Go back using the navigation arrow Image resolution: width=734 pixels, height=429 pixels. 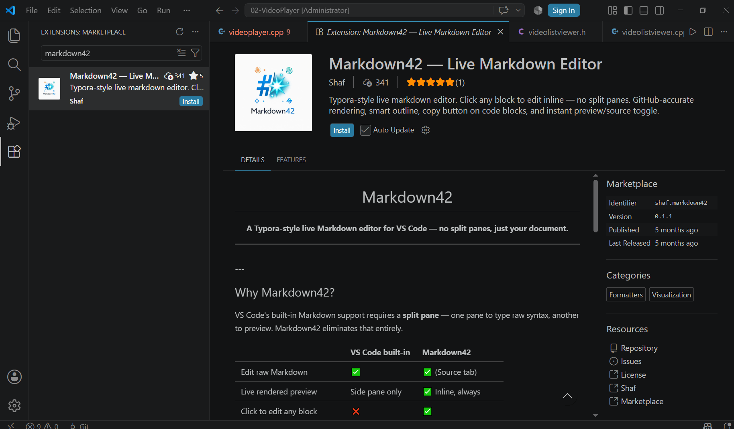point(220,10)
